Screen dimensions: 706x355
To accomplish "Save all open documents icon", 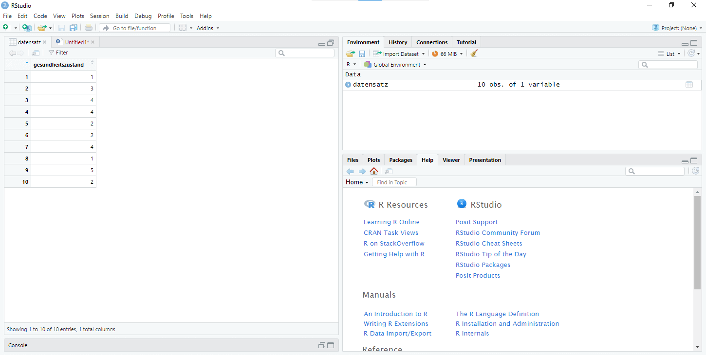I will pos(74,28).
